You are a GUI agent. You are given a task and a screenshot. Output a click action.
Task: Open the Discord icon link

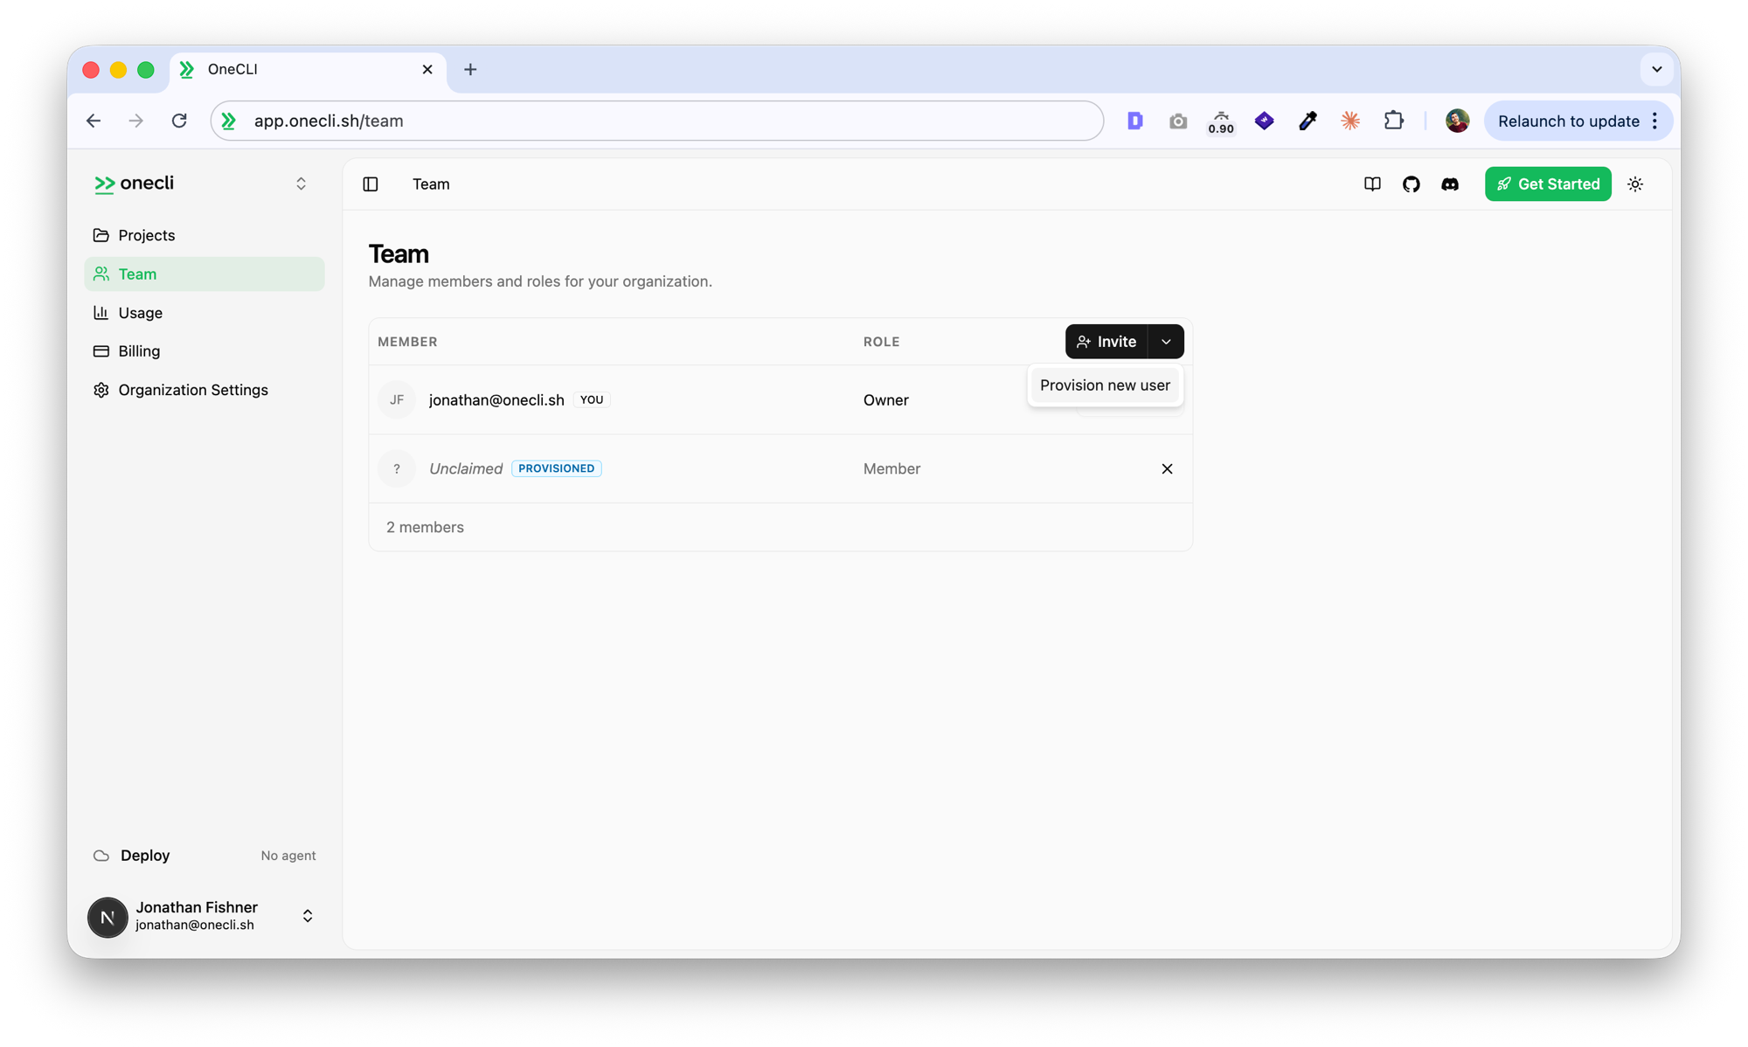click(x=1450, y=184)
